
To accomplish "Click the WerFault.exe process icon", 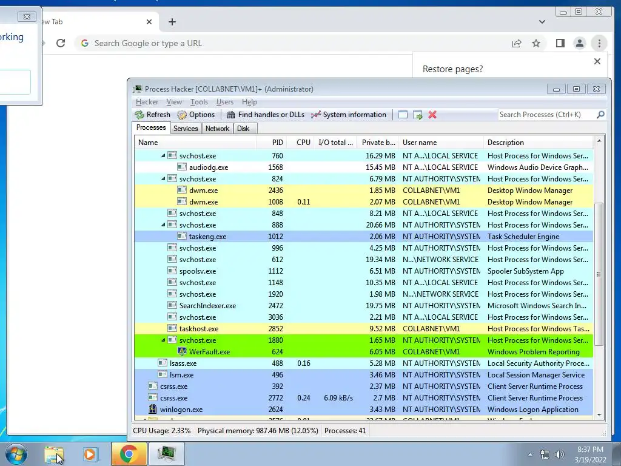I will click(182, 351).
